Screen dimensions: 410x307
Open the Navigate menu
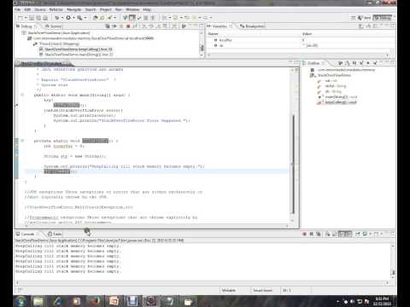(74, 9)
